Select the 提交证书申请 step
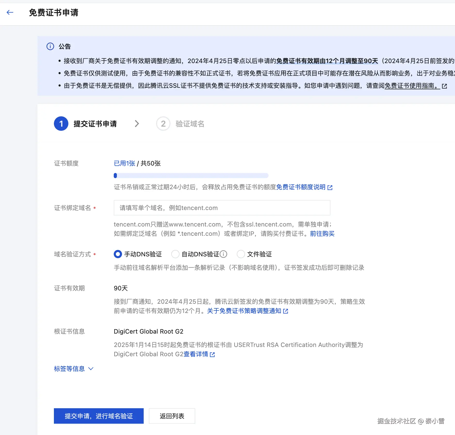Viewport: 455px width, 435px height. (x=96, y=124)
